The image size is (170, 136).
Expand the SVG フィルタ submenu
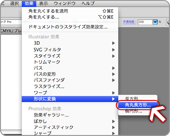tap(70, 50)
